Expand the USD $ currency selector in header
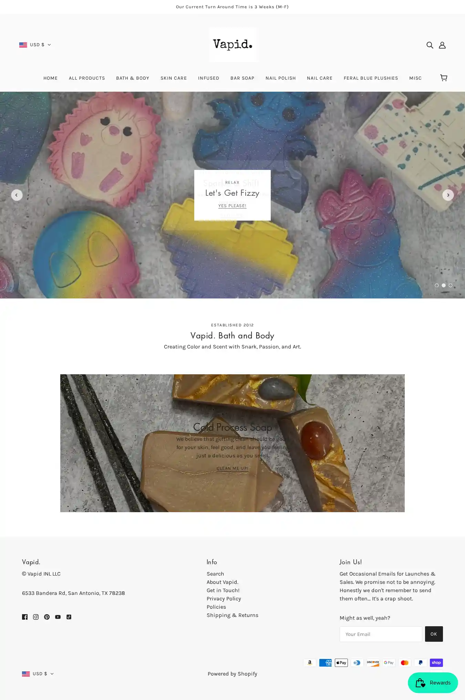 click(x=35, y=45)
